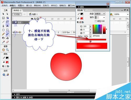Add a motion guide layer
The width and height of the screenshot is (131, 100).
(17, 32)
